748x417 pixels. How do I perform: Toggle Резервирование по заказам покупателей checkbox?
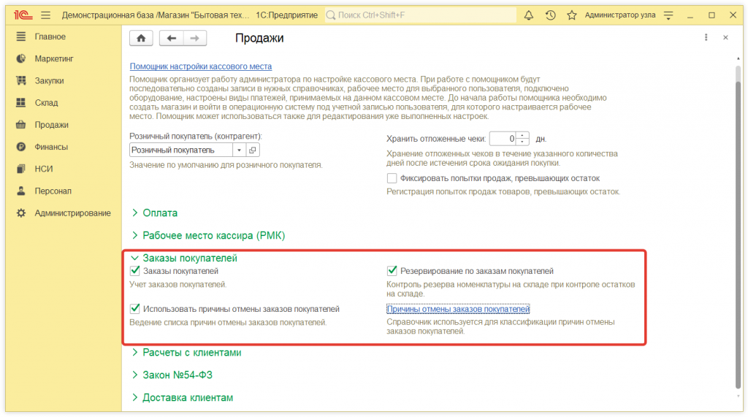[x=392, y=271]
